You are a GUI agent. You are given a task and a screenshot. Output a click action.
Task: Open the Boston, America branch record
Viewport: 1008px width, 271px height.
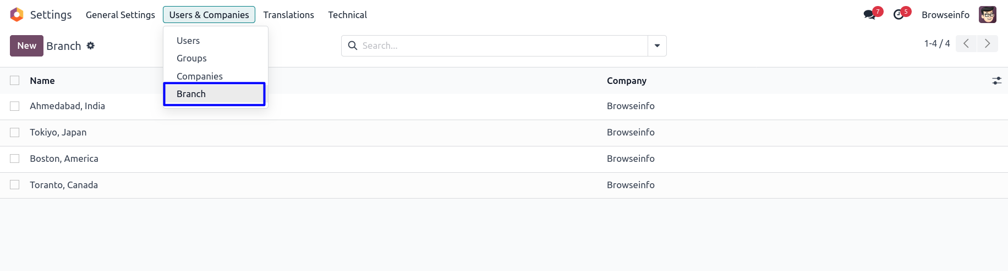pos(64,159)
